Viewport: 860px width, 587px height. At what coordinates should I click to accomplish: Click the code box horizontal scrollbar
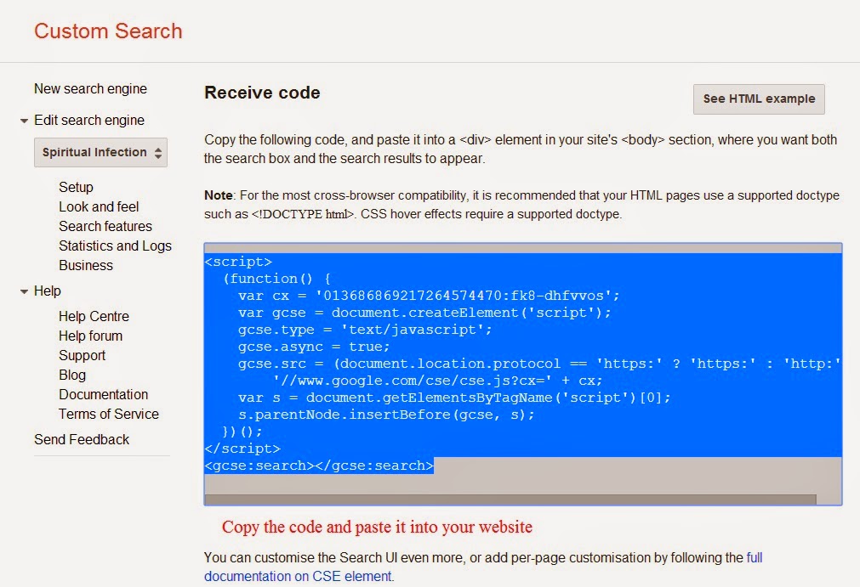coord(510,500)
